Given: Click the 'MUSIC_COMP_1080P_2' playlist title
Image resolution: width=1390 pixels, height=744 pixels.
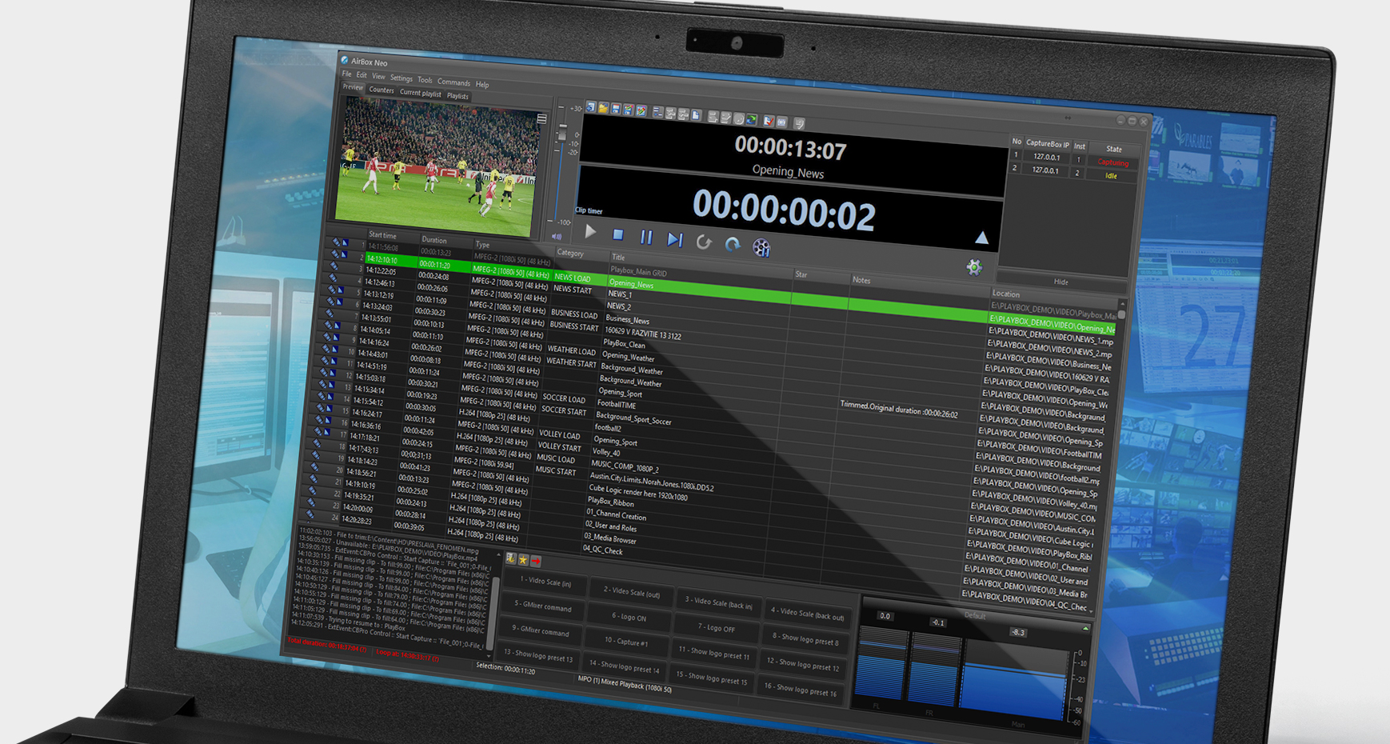Looking at the screenshot, I should coord(625,466).
